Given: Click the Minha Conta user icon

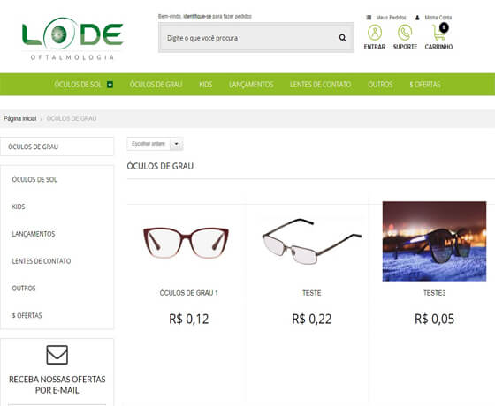Looking at the screenshot, I should coord(417,18).
